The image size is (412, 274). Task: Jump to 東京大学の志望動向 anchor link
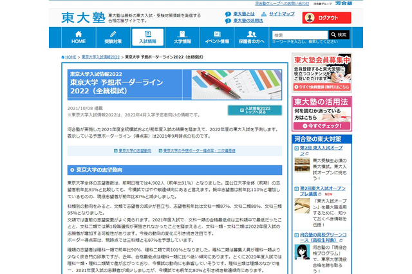point(135,151)
